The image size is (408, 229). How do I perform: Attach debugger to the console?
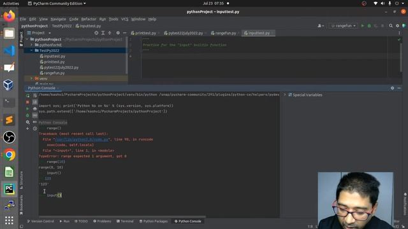click(x=27, y=115)
